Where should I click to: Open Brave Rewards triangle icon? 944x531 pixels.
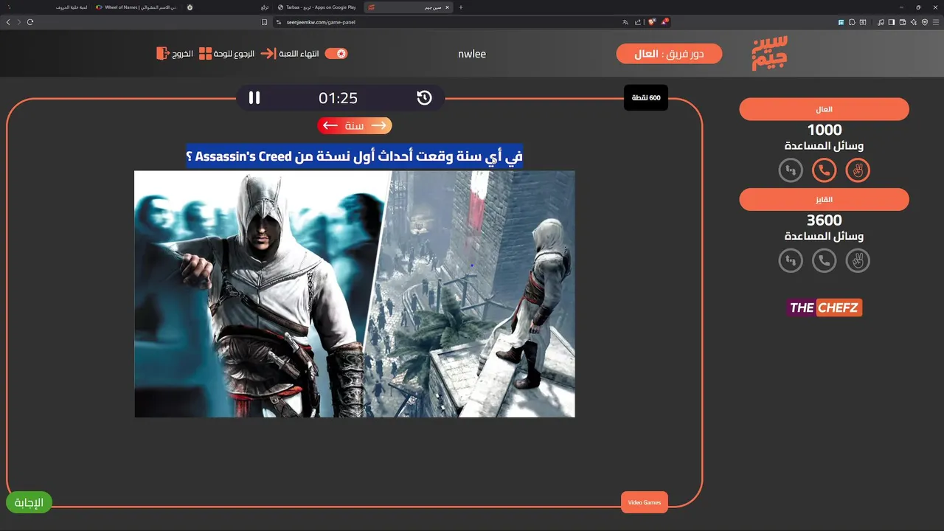coord(664,22)
